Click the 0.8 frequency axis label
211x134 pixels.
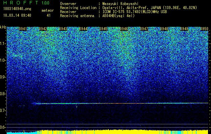(3, 94)
